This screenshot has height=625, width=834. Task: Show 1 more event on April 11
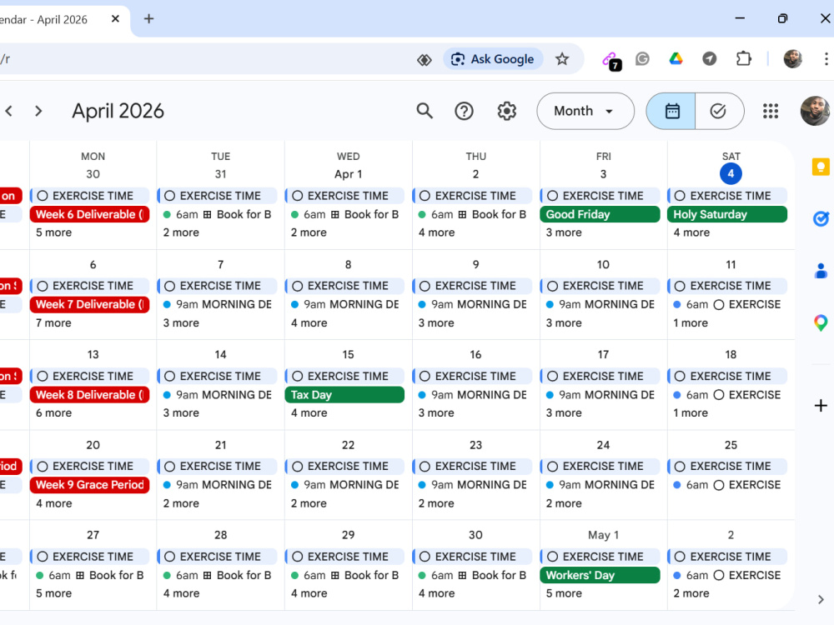(691, 323)
